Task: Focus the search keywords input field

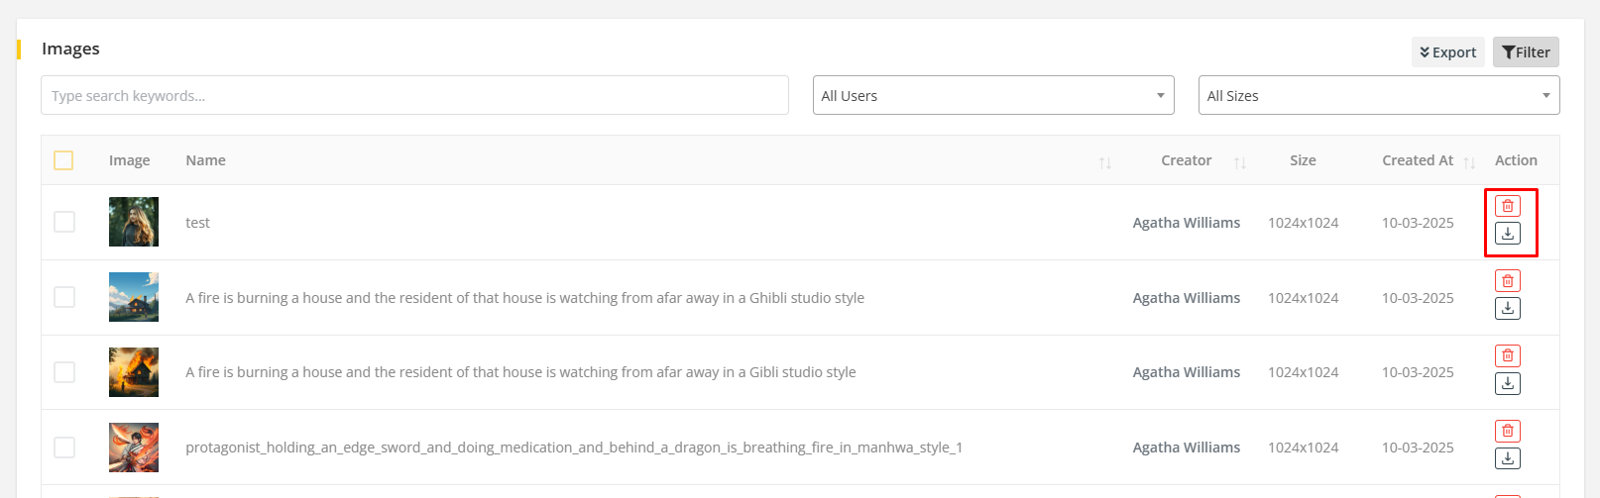Action: coord(414,96)
